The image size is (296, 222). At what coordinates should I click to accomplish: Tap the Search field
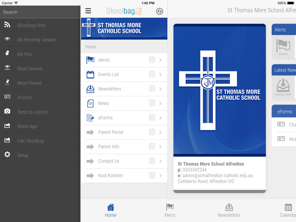(40, 12)
